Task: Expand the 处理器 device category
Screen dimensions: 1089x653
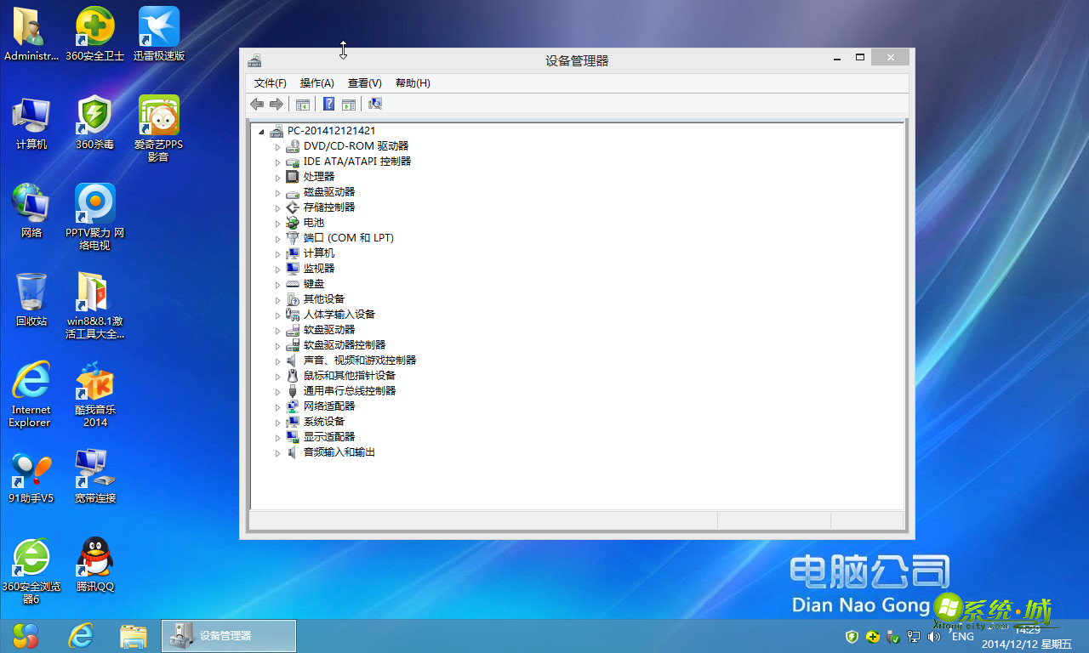Action: click(277, 176)
